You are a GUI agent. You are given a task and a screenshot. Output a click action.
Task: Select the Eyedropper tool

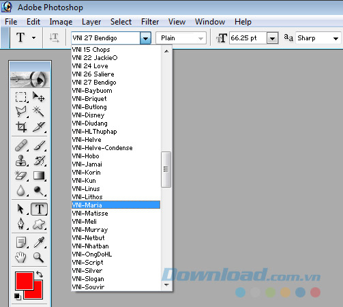tap(40, 242)
